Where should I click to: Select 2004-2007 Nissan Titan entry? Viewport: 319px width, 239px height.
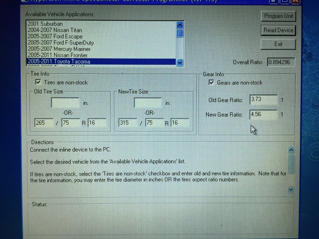pyautogui.click(x=101, y=30)
